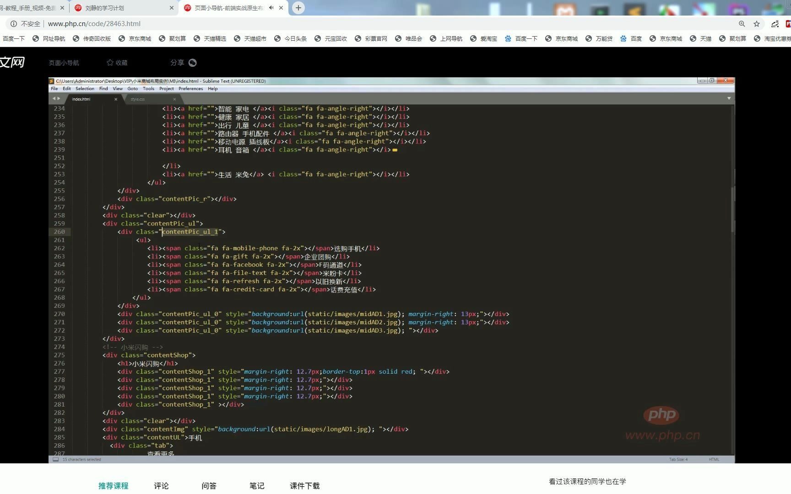Click the "contentPic_r" class text
Image resolution: width=791 pixels, height=494 pixels.
click(185, 199)
